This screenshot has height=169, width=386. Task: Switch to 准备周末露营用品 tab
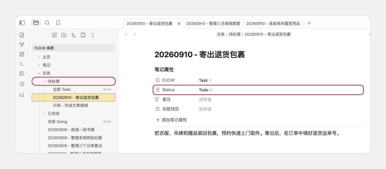pos(273,24)
